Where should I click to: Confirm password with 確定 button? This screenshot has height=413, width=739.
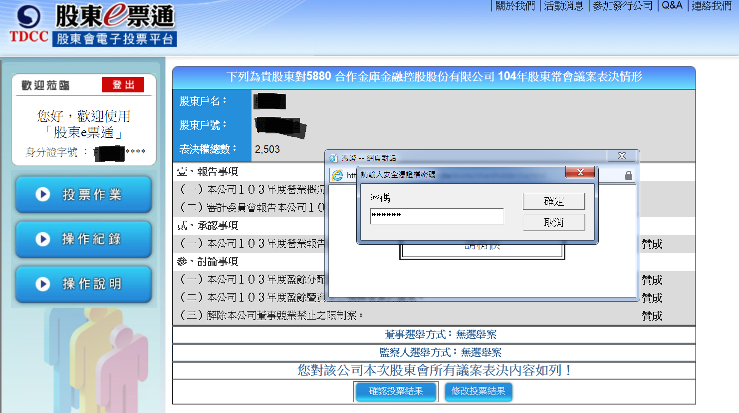[554, 201]
